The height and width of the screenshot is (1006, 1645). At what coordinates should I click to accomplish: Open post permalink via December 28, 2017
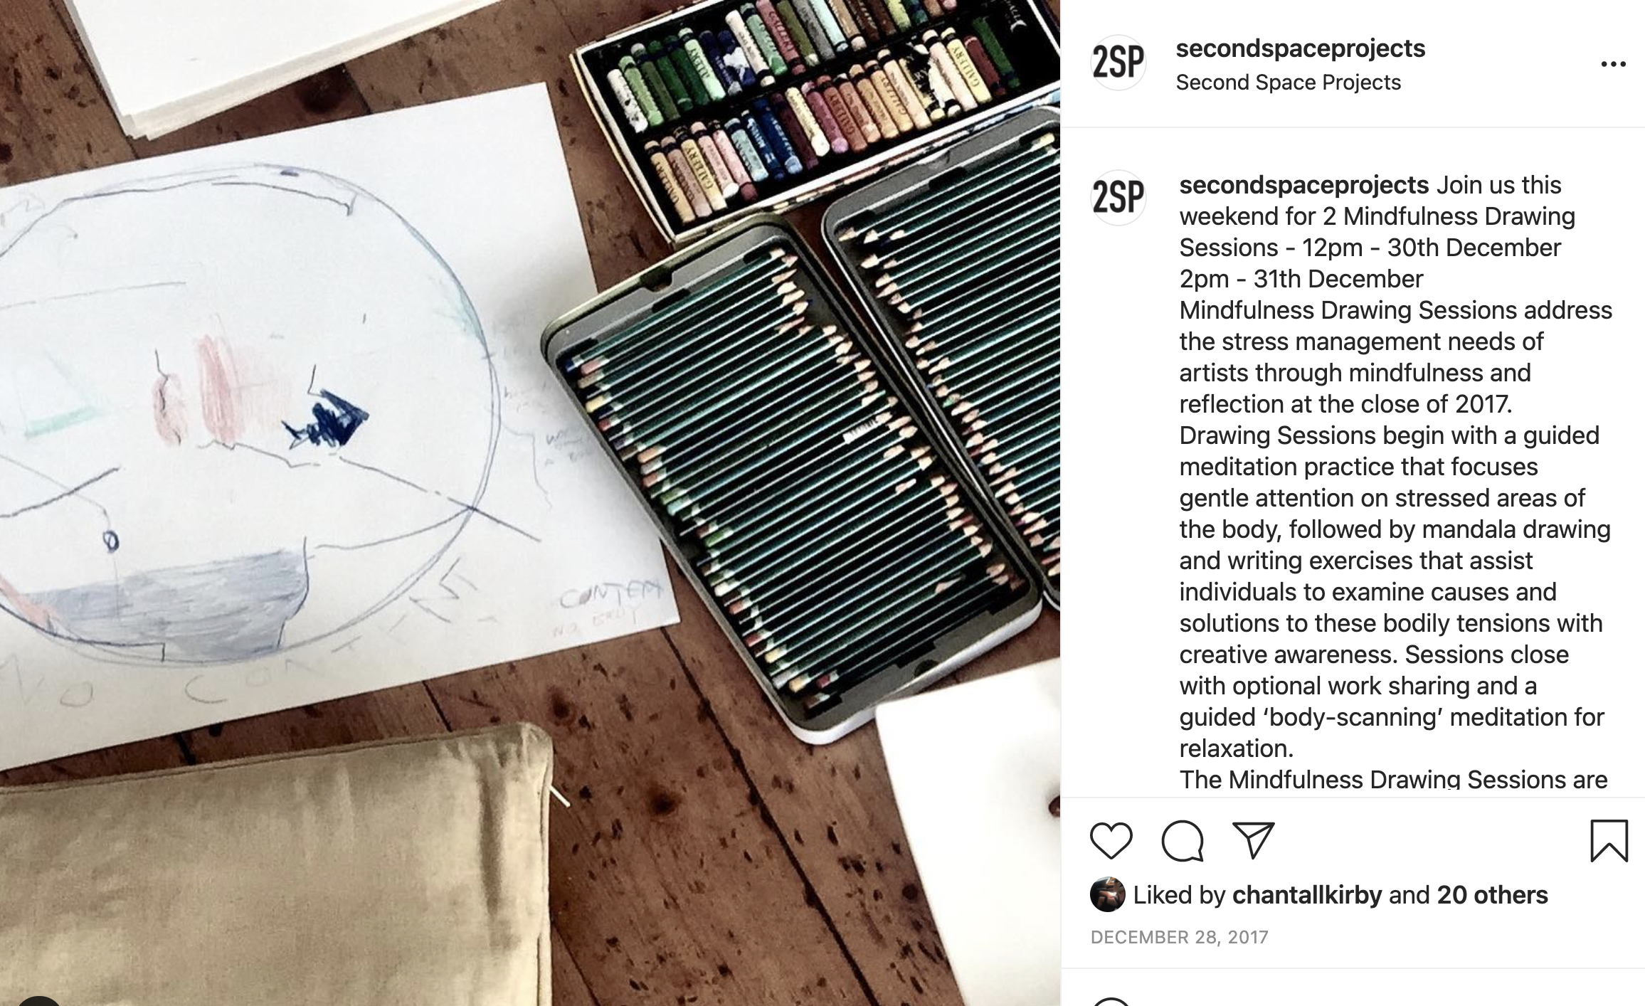pos(1179,937)
